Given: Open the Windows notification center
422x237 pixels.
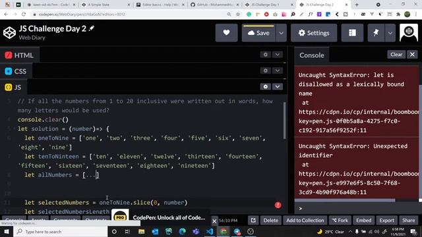Looking at the screenshot, I should click(x=413, y=231).
